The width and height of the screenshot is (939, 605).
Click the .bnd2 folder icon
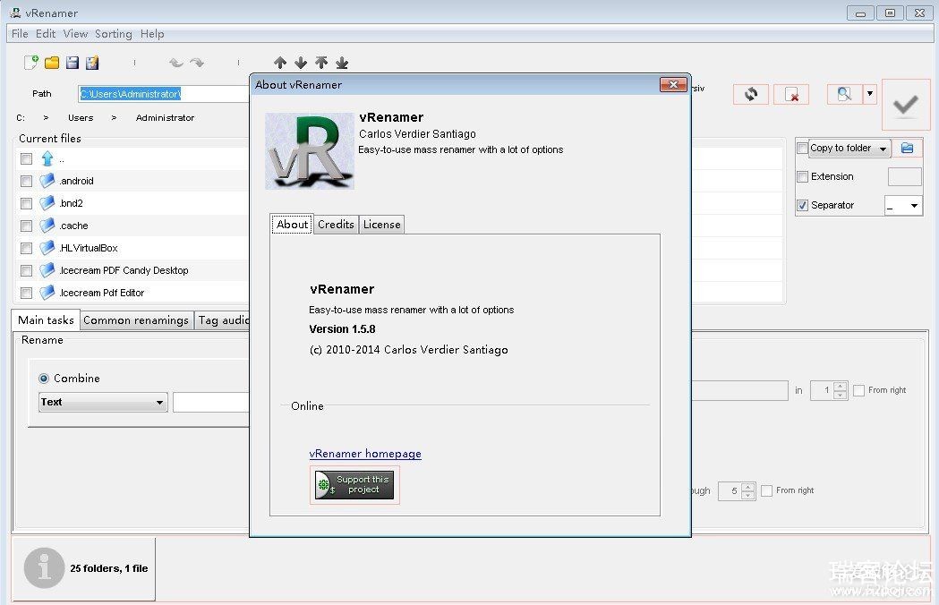(x=47, y=203)
